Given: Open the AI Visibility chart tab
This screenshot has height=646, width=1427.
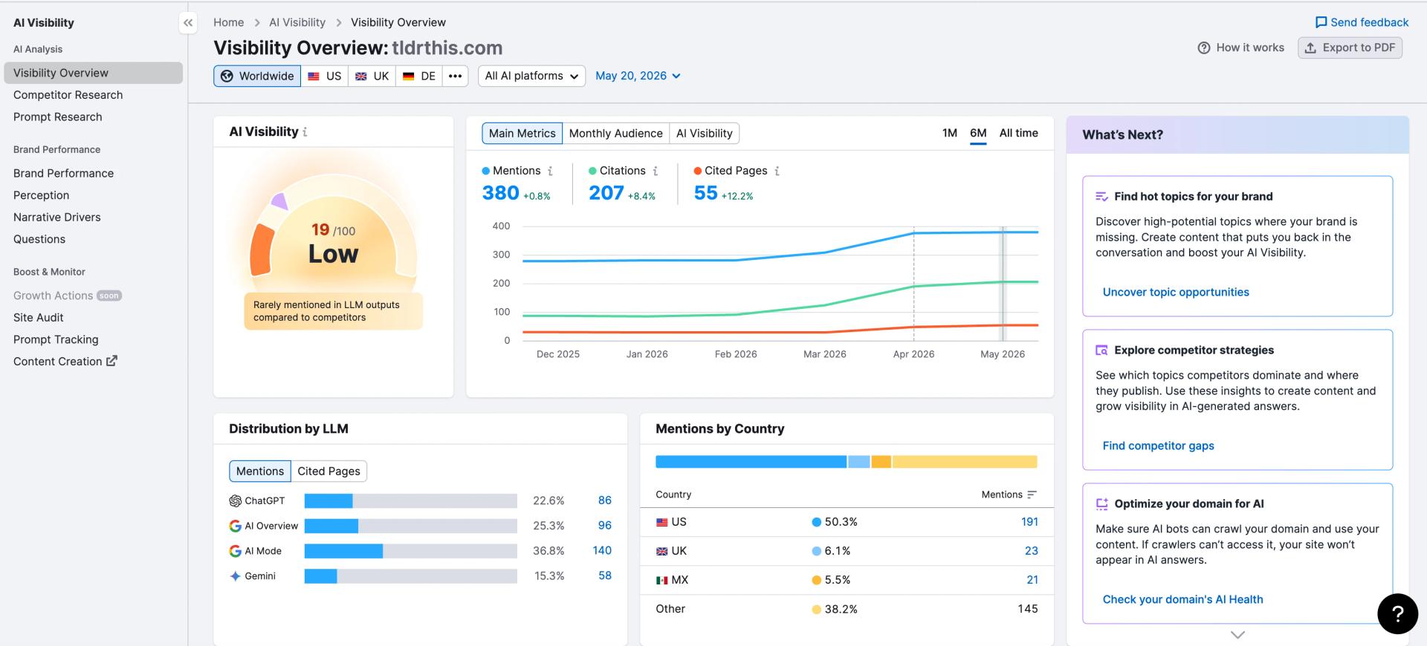Looking at the screenshot, I should pos(705,133).
